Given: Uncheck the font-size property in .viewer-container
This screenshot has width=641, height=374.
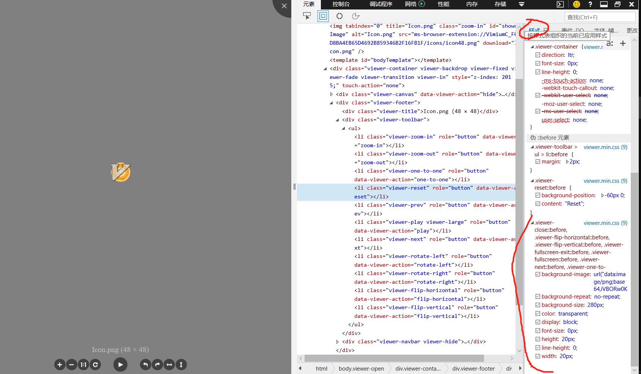Looking at the screenshot, I should (538, 63).
